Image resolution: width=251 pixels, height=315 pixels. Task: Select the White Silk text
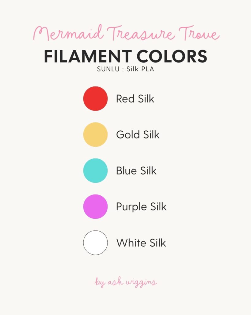[141, 243]
